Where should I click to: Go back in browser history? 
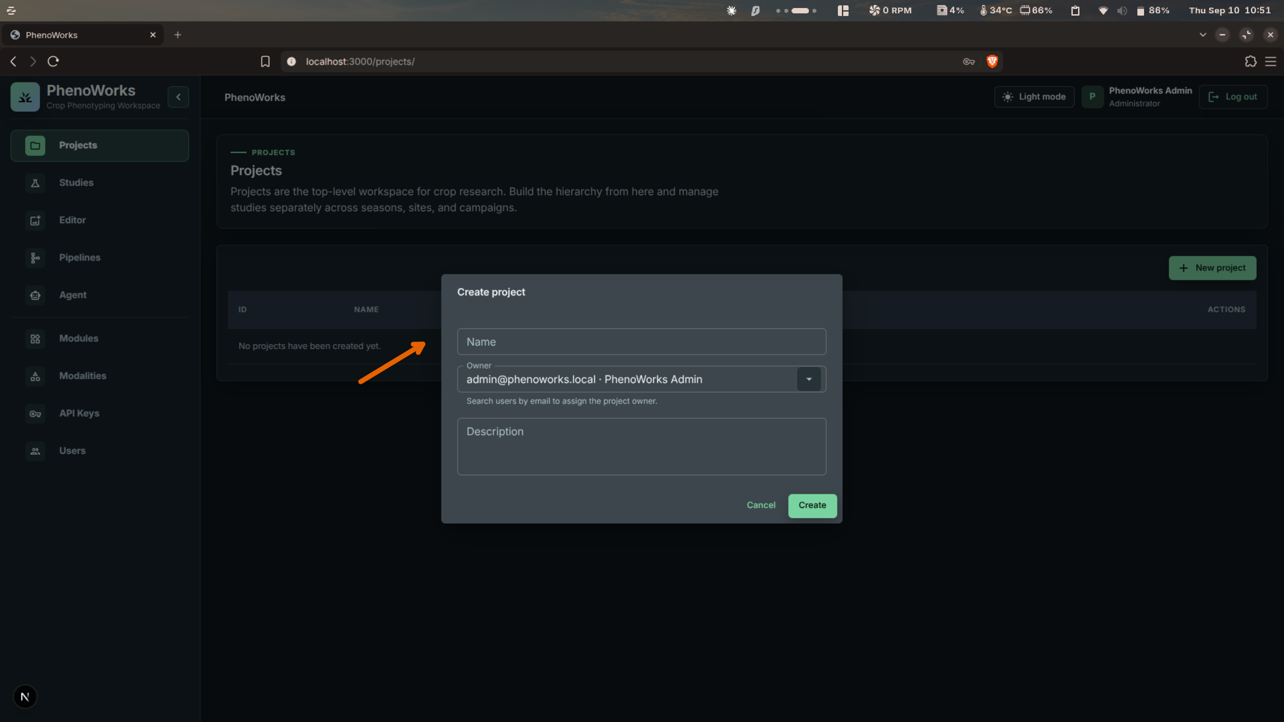tap(13, 61)
